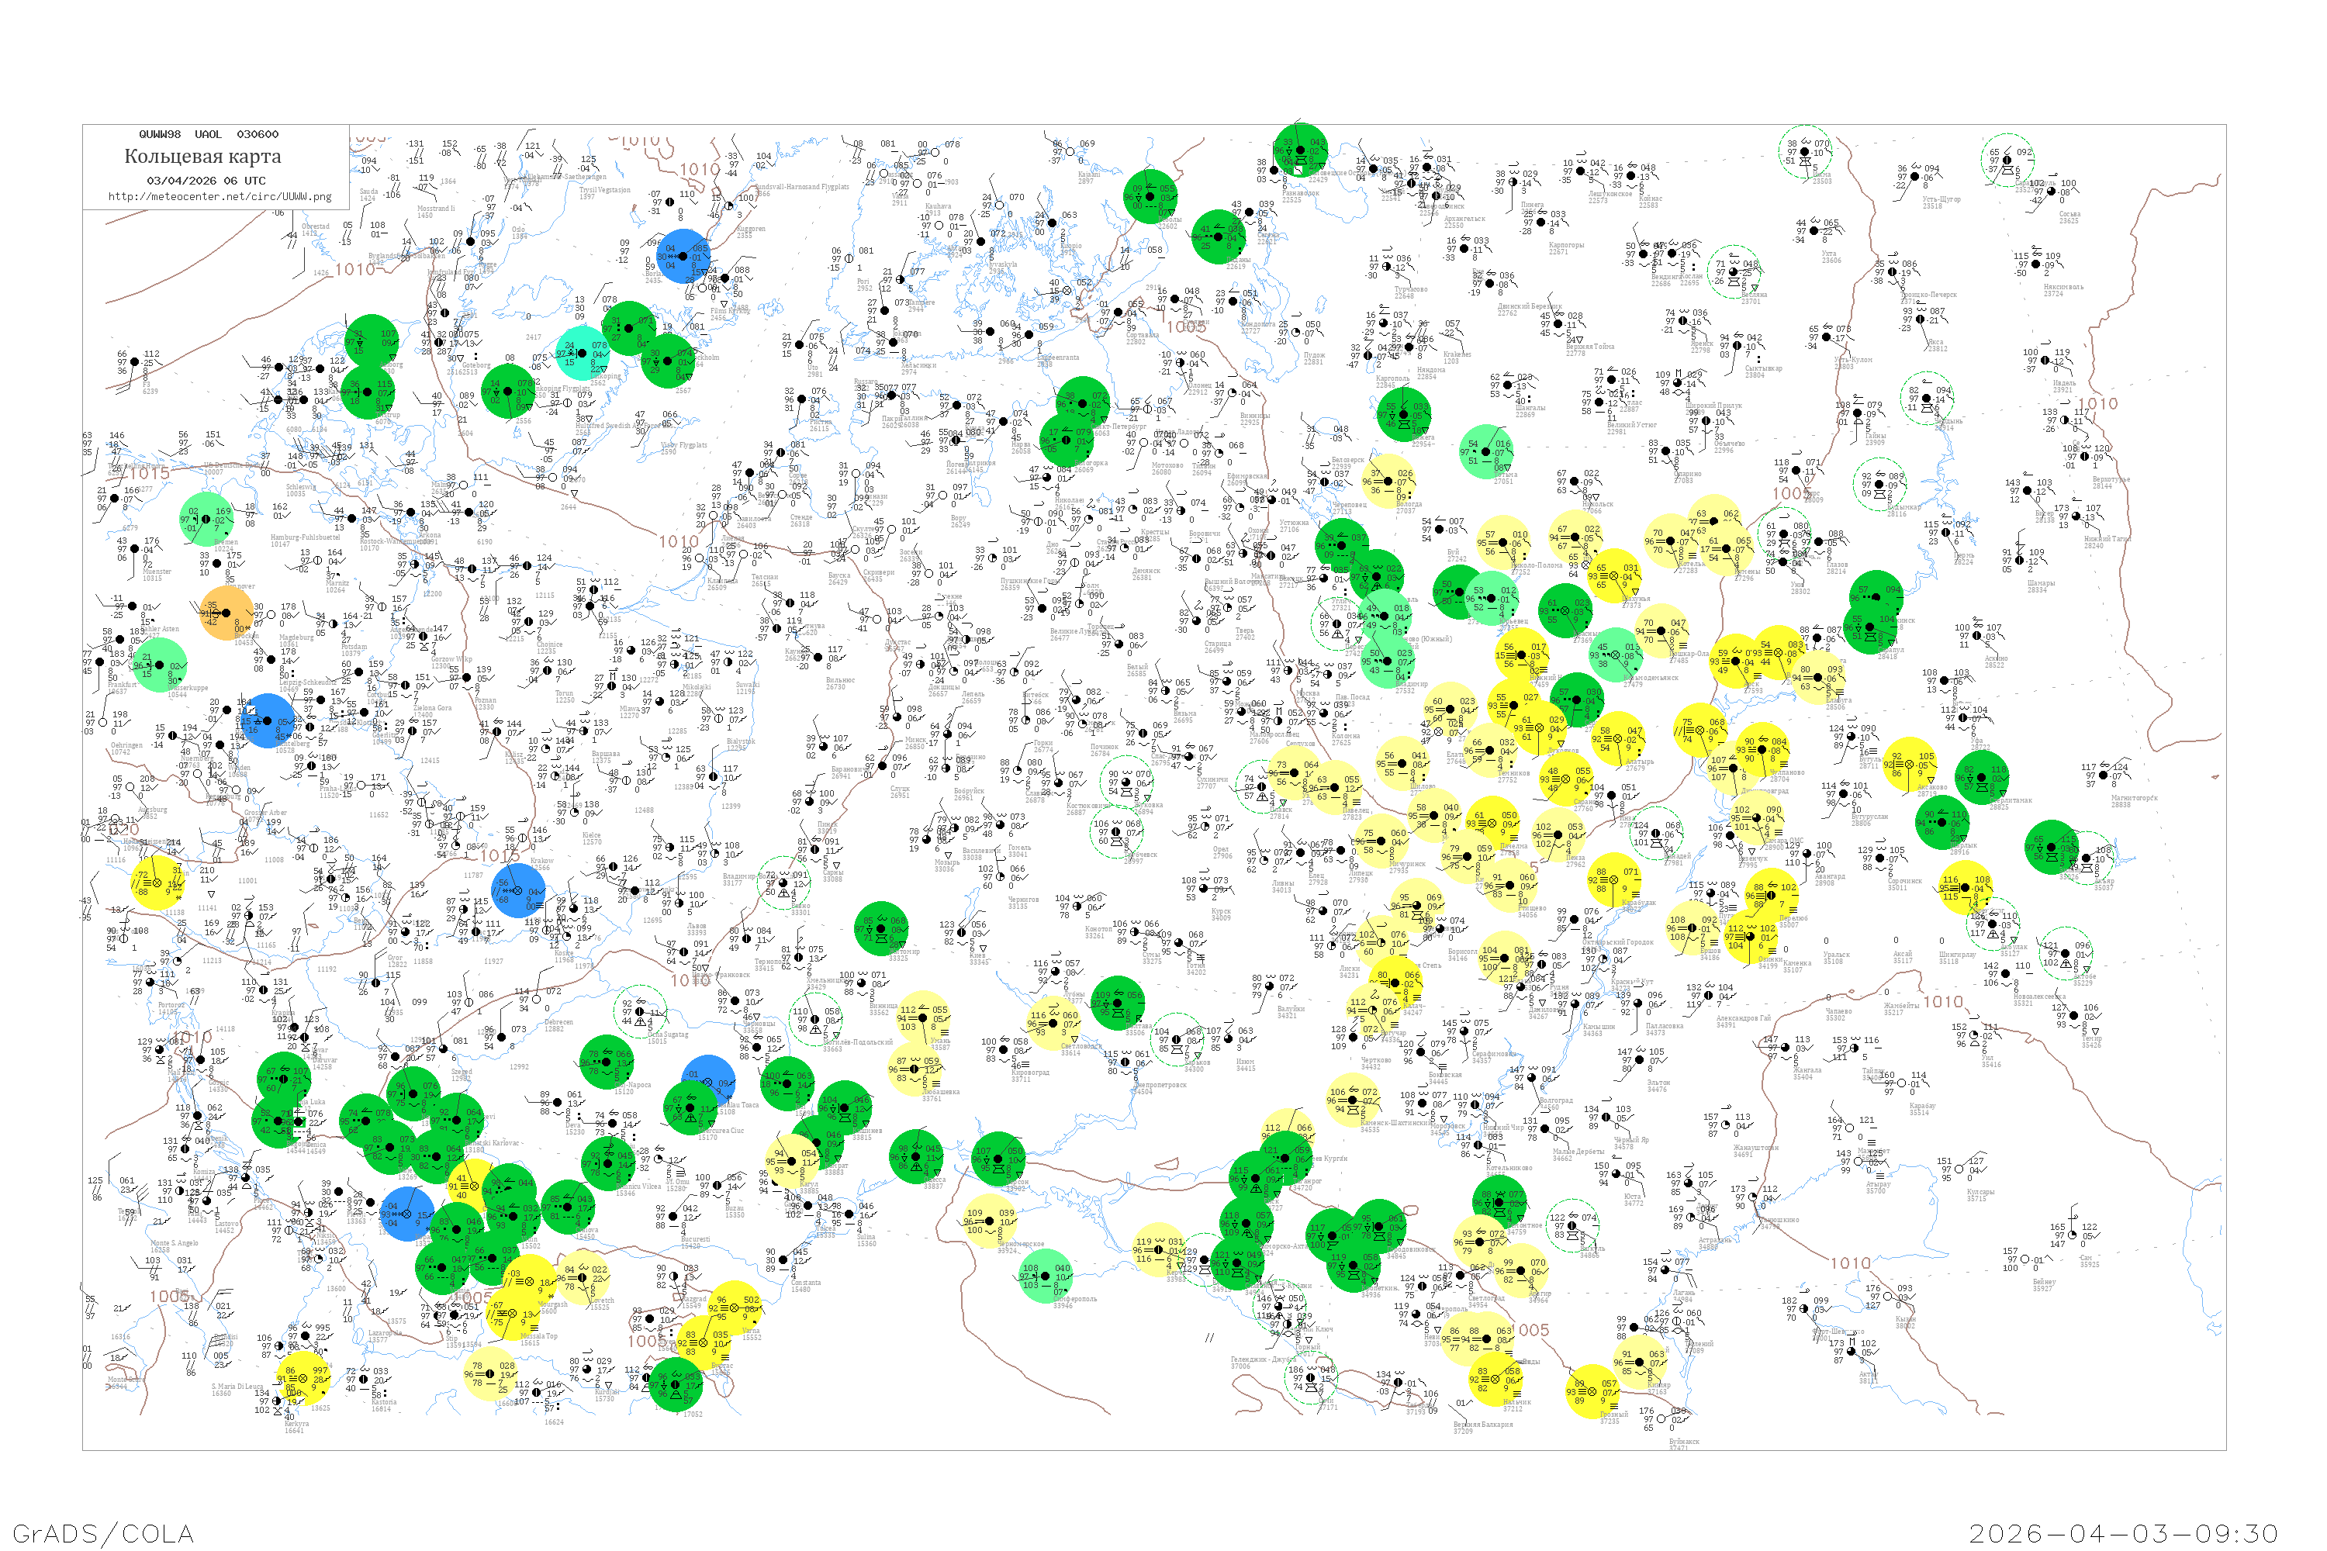Click the yellow fog circle near Varna
Image resolution: width=2327 pixels, height=1551 pixels.
734,1307
